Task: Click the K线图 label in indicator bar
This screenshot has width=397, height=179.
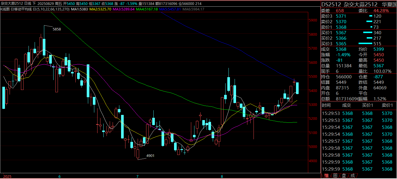Action: [5, 9]
